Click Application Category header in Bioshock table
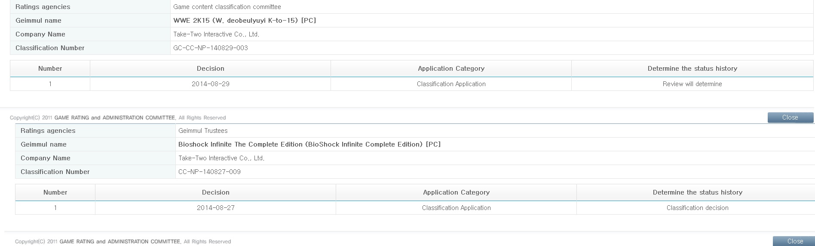Image resolution: width=815 pixels, height=246 pixels. click(x=456, y=192)
